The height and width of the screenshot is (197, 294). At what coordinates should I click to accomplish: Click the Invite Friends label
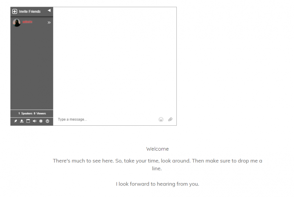30,11
